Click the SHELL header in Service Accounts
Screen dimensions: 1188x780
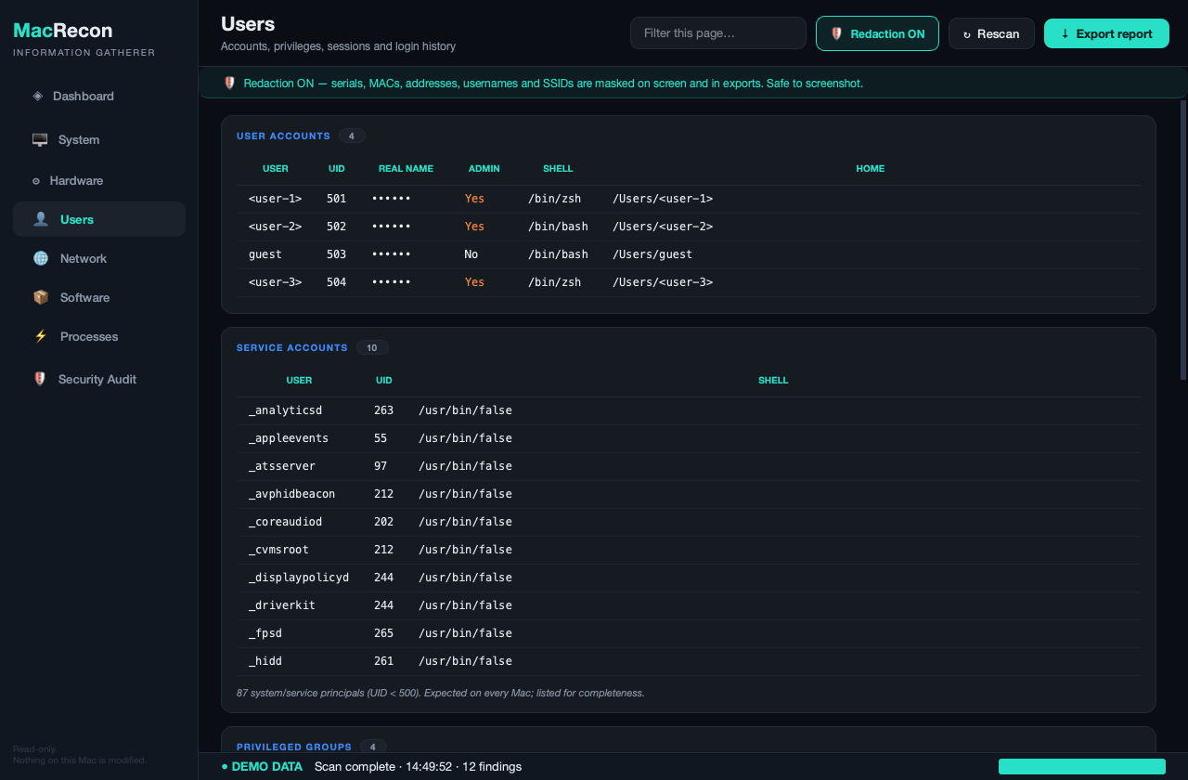[x=773, y=381]
